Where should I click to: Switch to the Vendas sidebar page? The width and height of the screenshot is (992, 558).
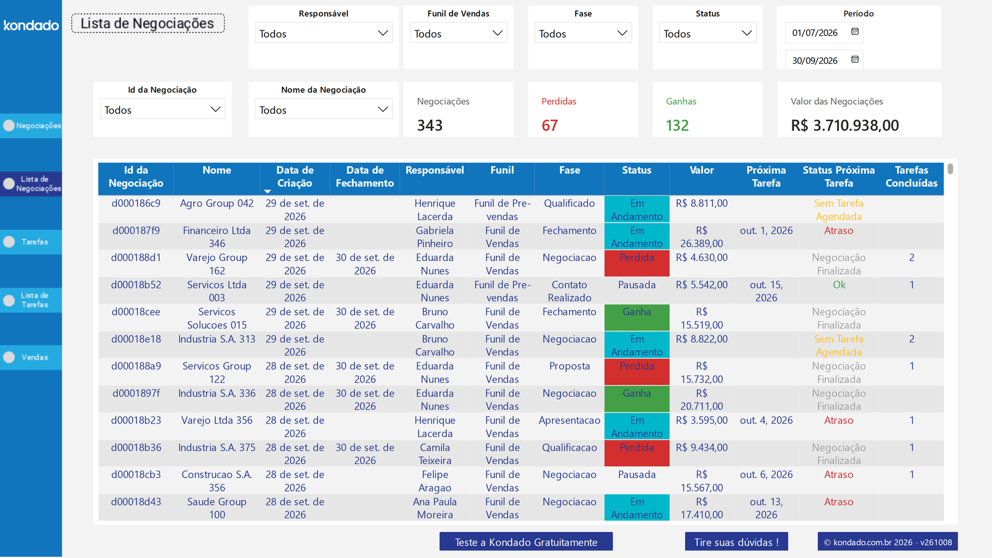[x=31, y=357]
